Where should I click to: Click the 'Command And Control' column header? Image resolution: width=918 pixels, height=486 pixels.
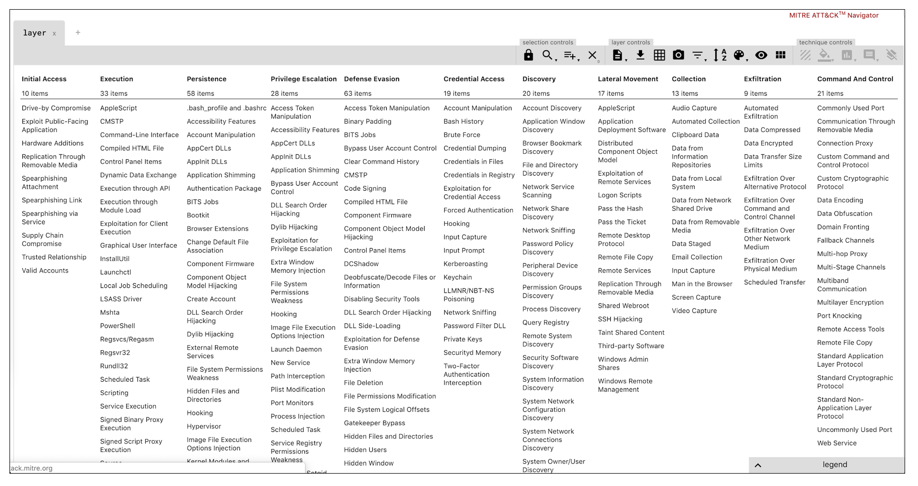(x=855, y=79)
